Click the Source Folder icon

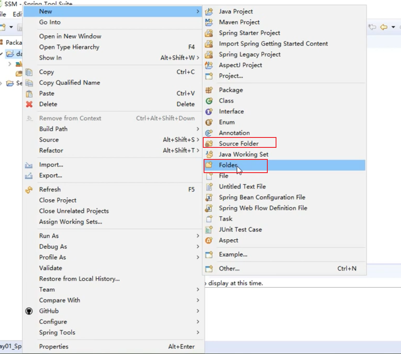click(x=209, y=144)
